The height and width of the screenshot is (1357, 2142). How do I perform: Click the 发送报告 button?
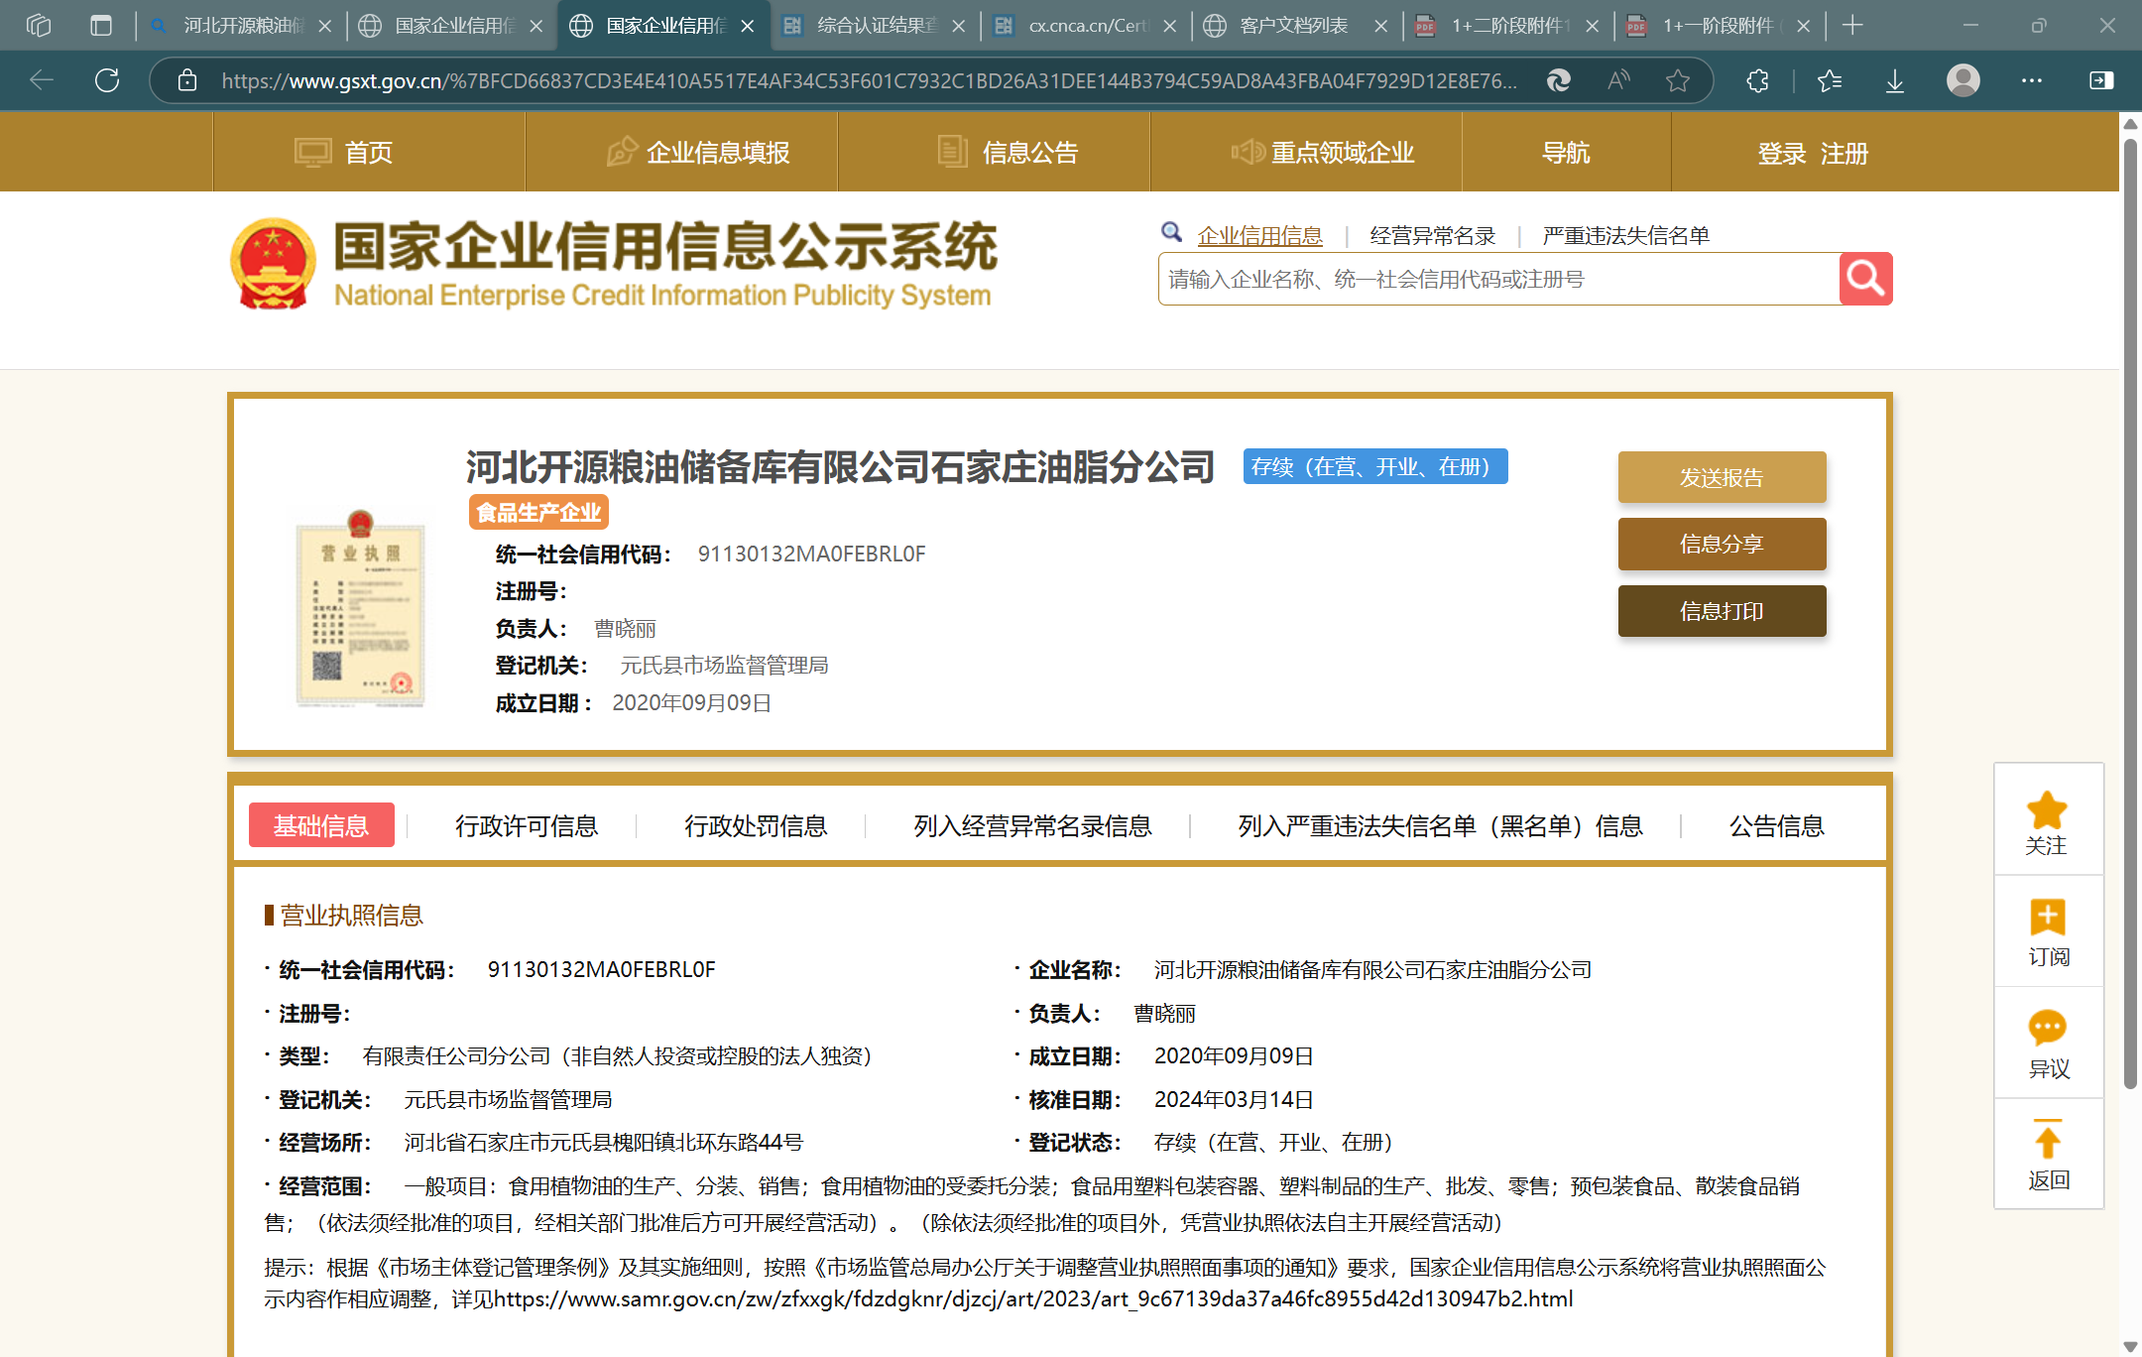click(x=1722, y=477)
